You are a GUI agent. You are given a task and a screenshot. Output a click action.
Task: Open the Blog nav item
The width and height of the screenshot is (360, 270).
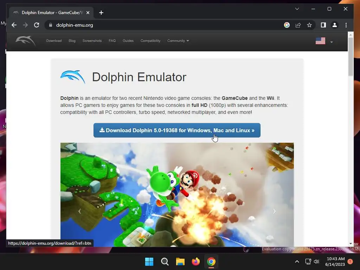[x=72, y=41]
